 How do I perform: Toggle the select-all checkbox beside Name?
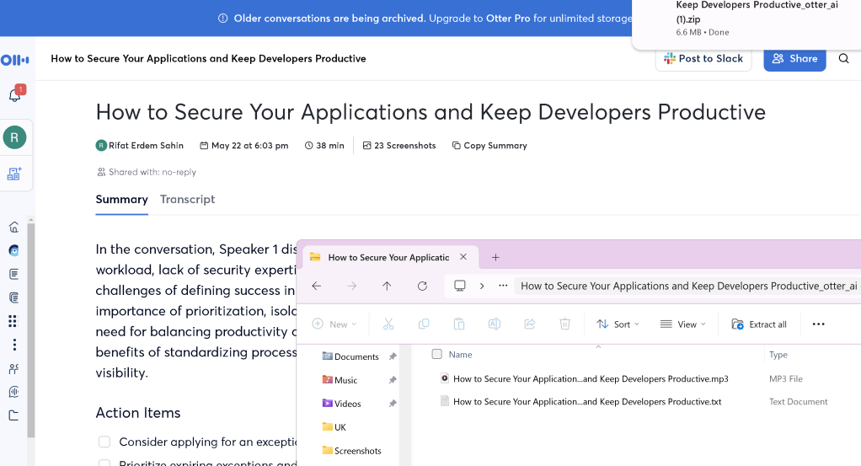(437, 355)
